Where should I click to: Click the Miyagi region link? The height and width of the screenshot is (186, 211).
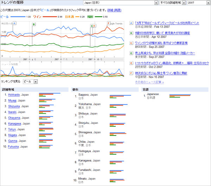(x=12, y=101)
